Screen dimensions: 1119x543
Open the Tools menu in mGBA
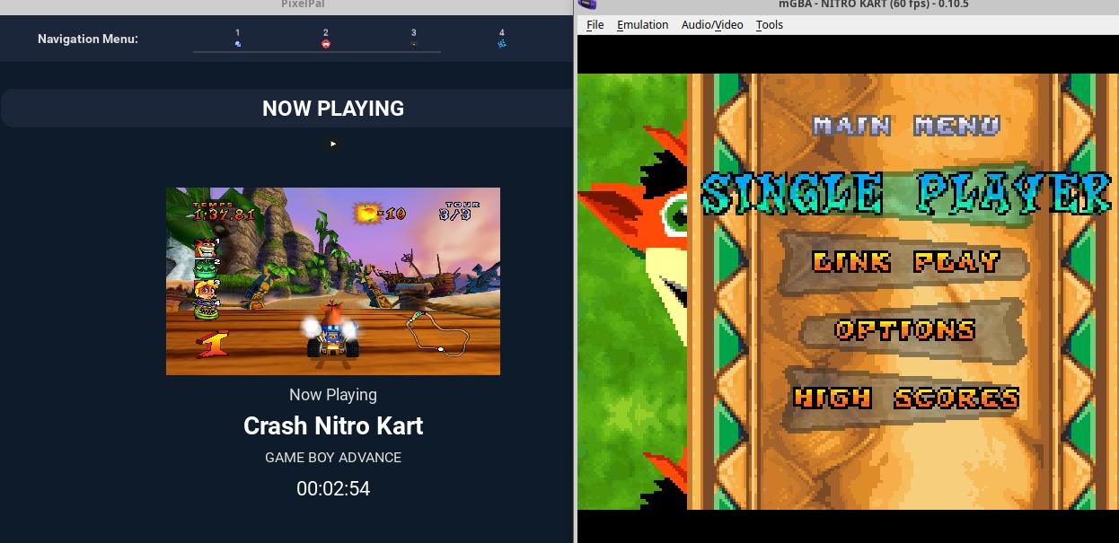click(770, 25)
